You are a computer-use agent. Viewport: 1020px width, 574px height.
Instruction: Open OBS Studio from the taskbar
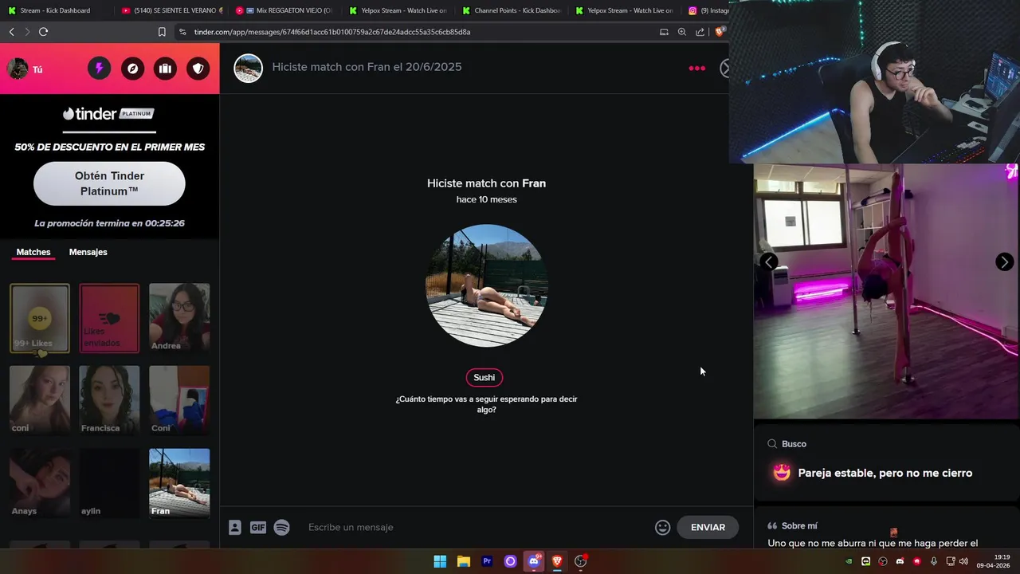pyautogui.click(x=581, y=561)
